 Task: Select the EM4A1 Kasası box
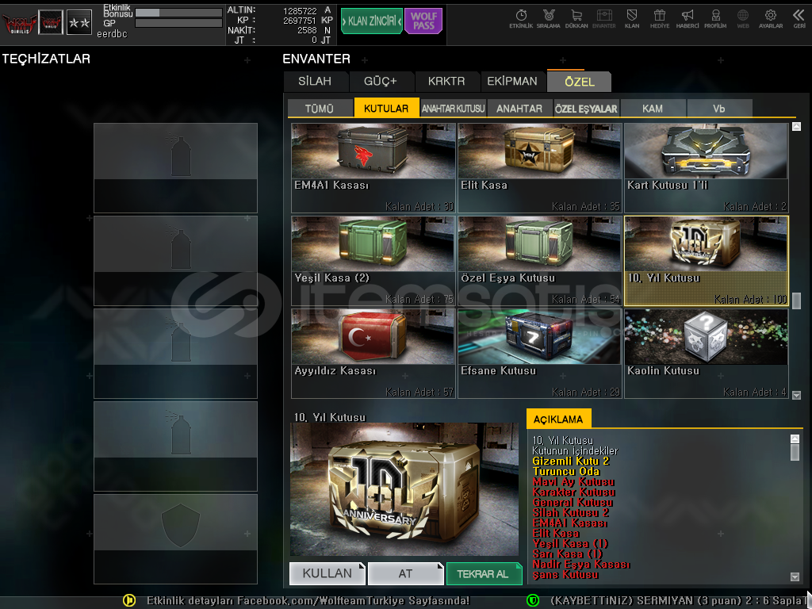(x=373, y=168)
